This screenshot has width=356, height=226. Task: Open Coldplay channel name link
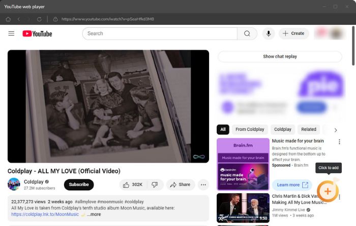(x=34, y=181)
